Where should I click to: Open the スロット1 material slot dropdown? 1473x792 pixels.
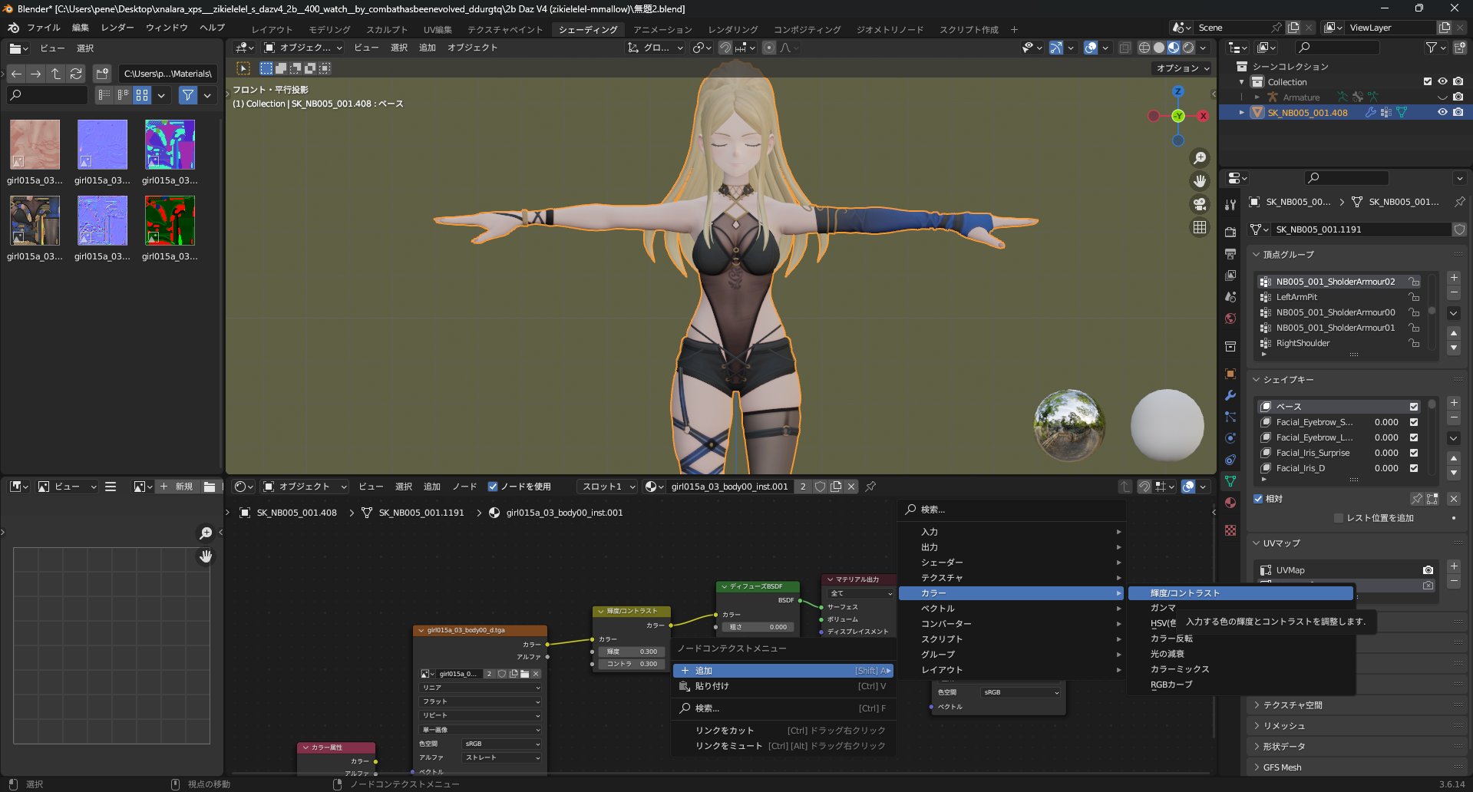(x=609, y=487)
